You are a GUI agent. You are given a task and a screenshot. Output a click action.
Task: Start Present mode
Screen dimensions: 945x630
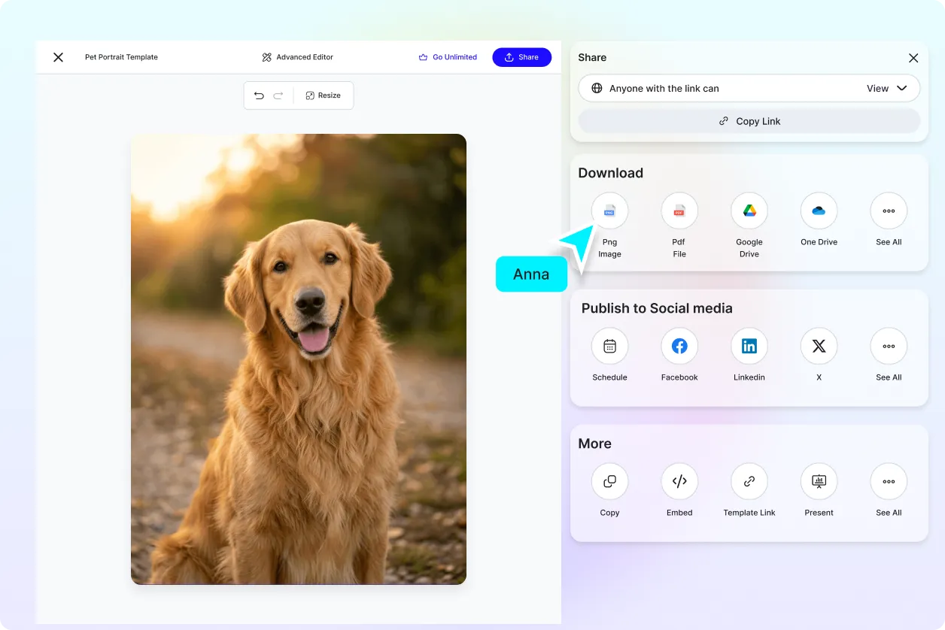point(819,482)
